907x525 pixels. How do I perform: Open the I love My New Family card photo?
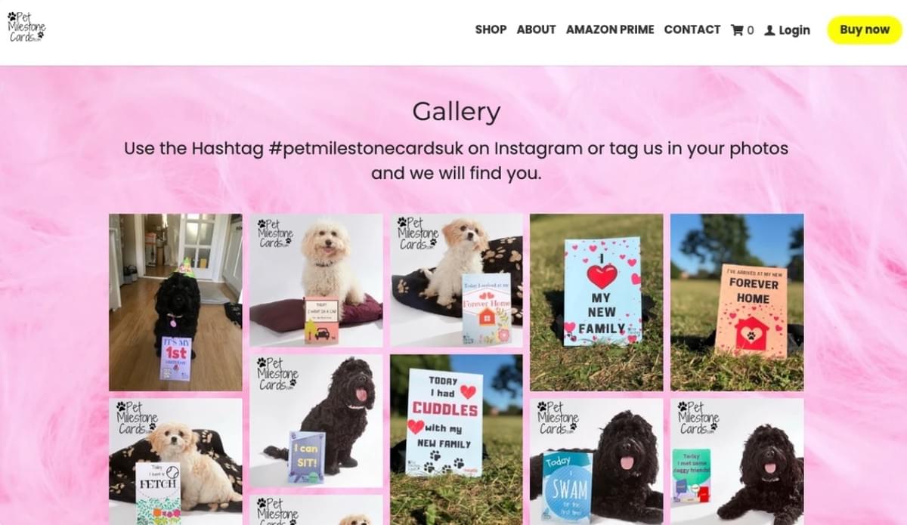coord(596,302)
